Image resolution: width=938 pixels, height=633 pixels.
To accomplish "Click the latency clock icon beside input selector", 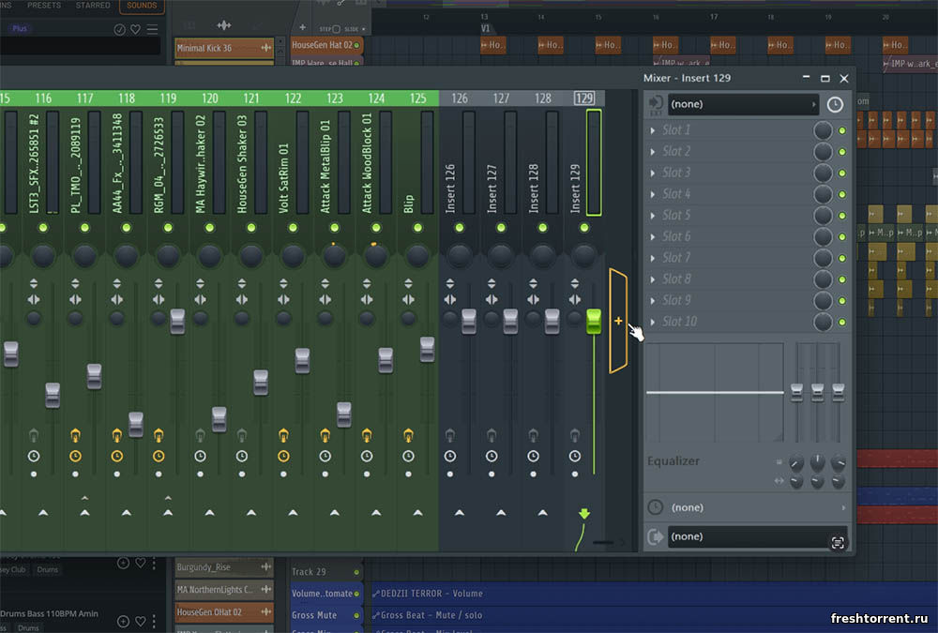I will 835,105.
